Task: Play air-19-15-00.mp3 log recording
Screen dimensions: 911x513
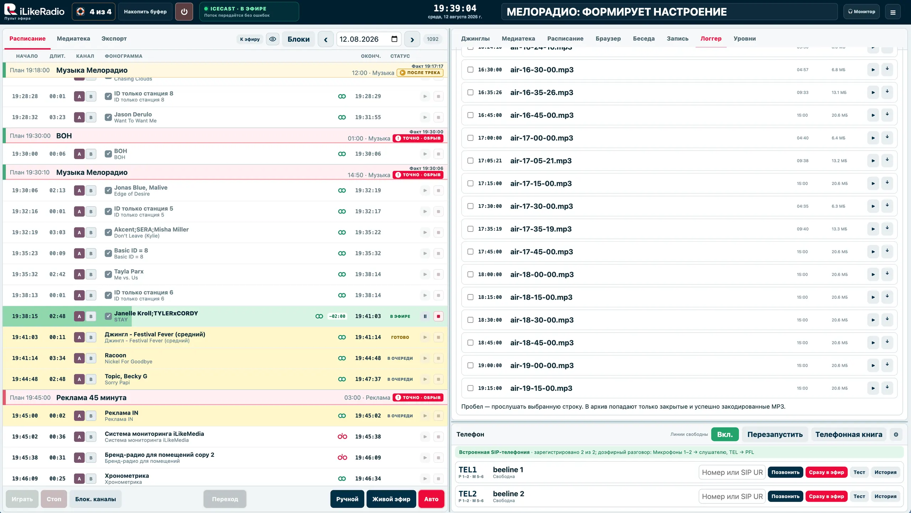Action: [873, 388]
